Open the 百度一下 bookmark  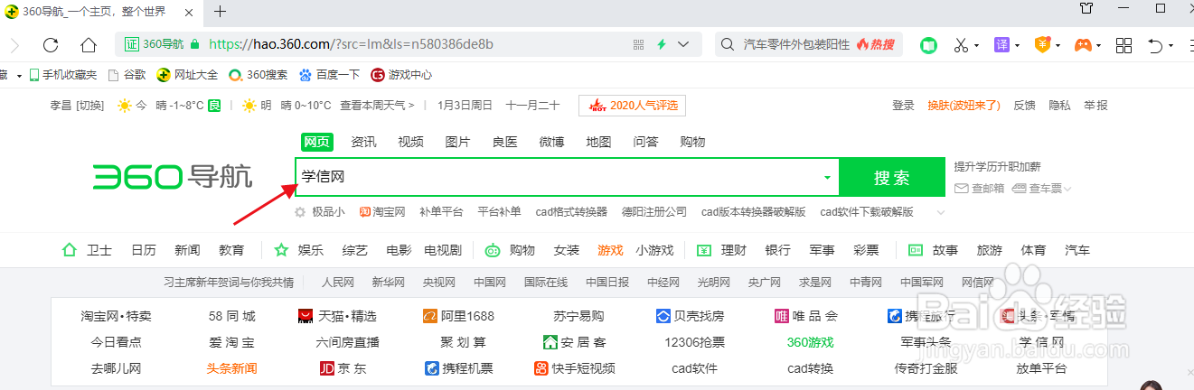pos(329,75)
